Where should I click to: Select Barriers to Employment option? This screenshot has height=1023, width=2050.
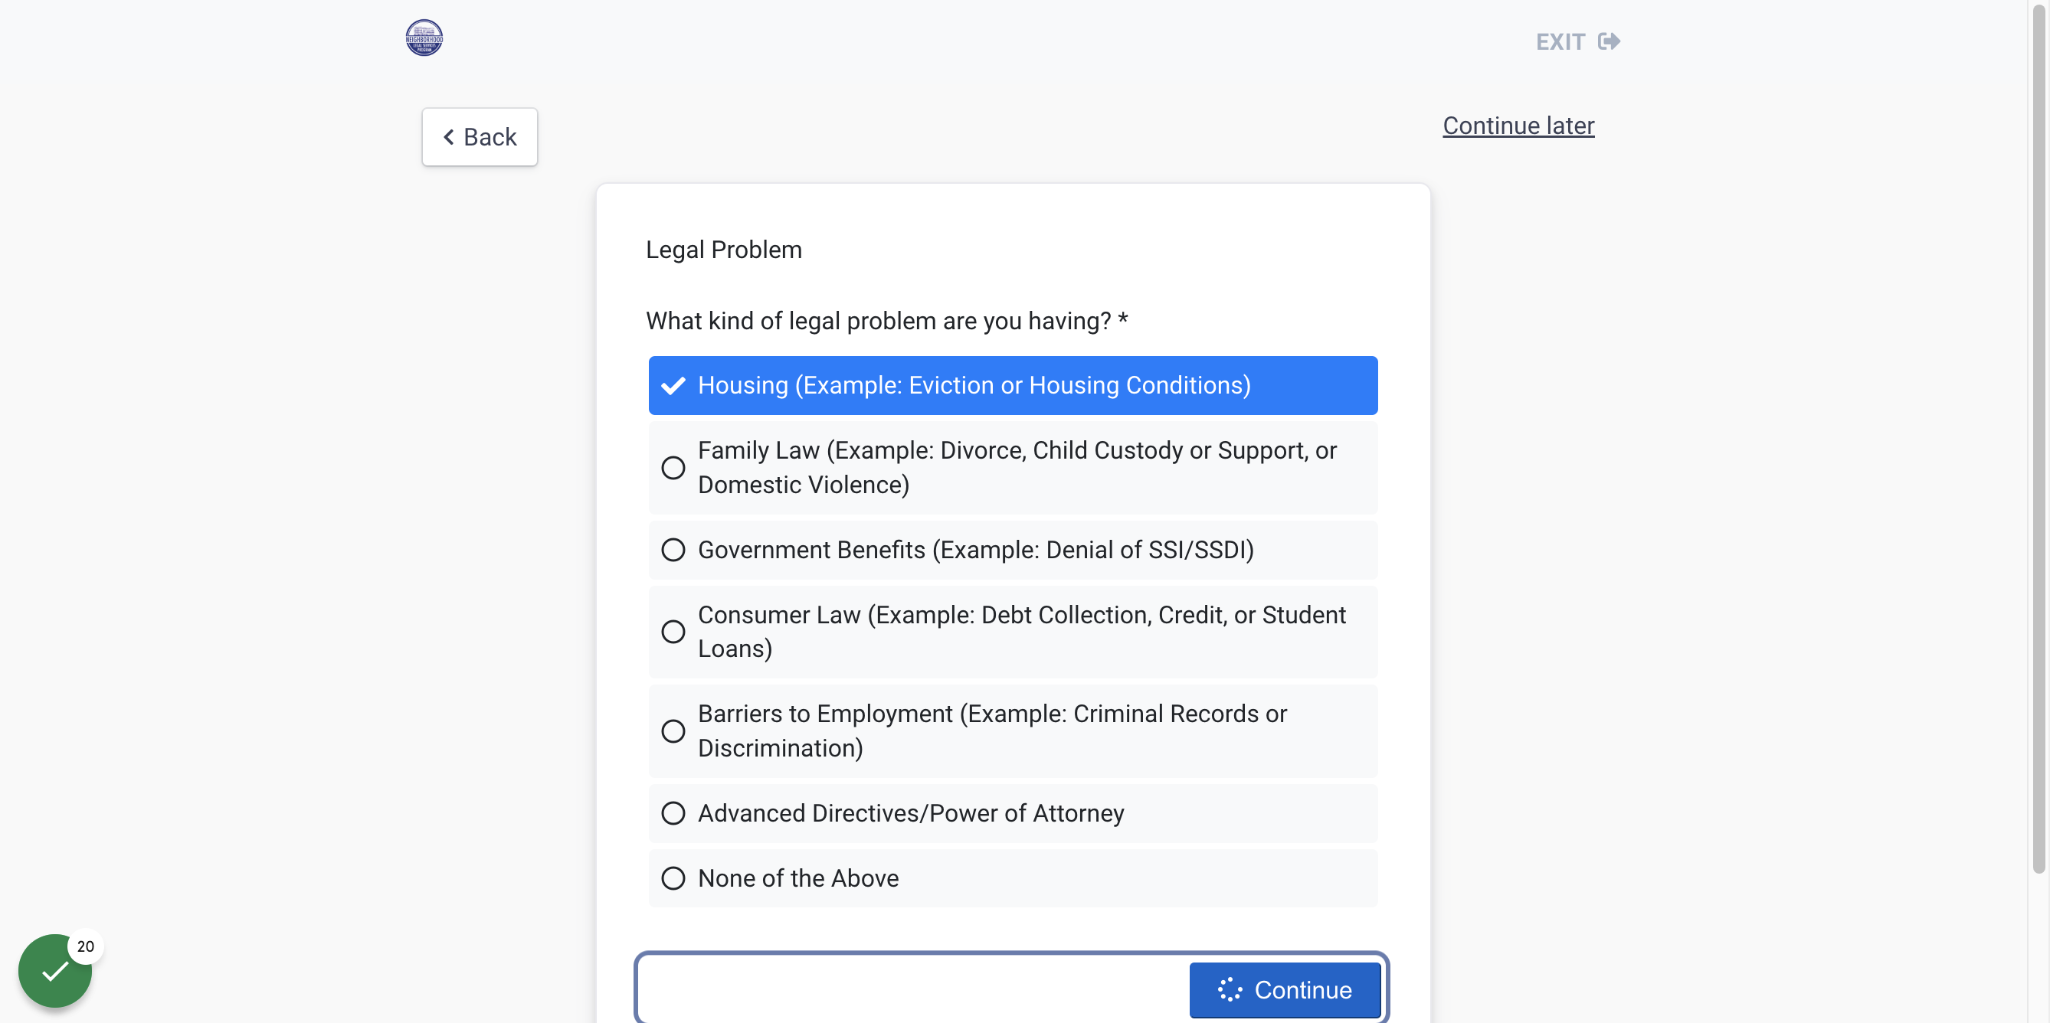[x=1012, y=731]
